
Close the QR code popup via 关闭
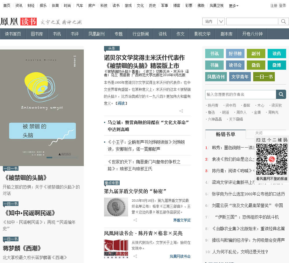point(259,133)
